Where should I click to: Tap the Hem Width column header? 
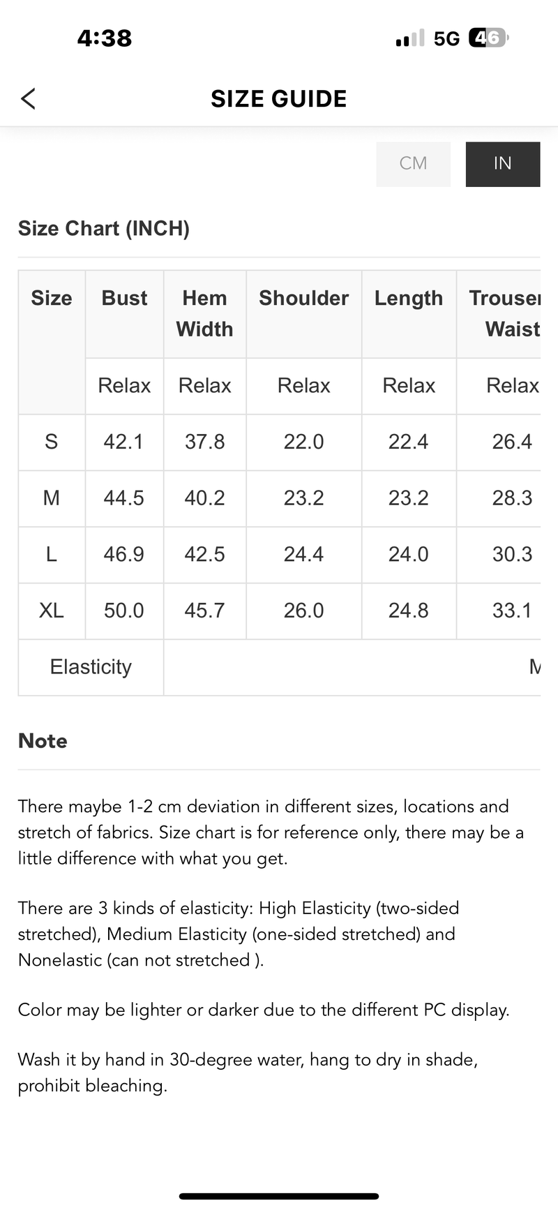tap(204, 313)
